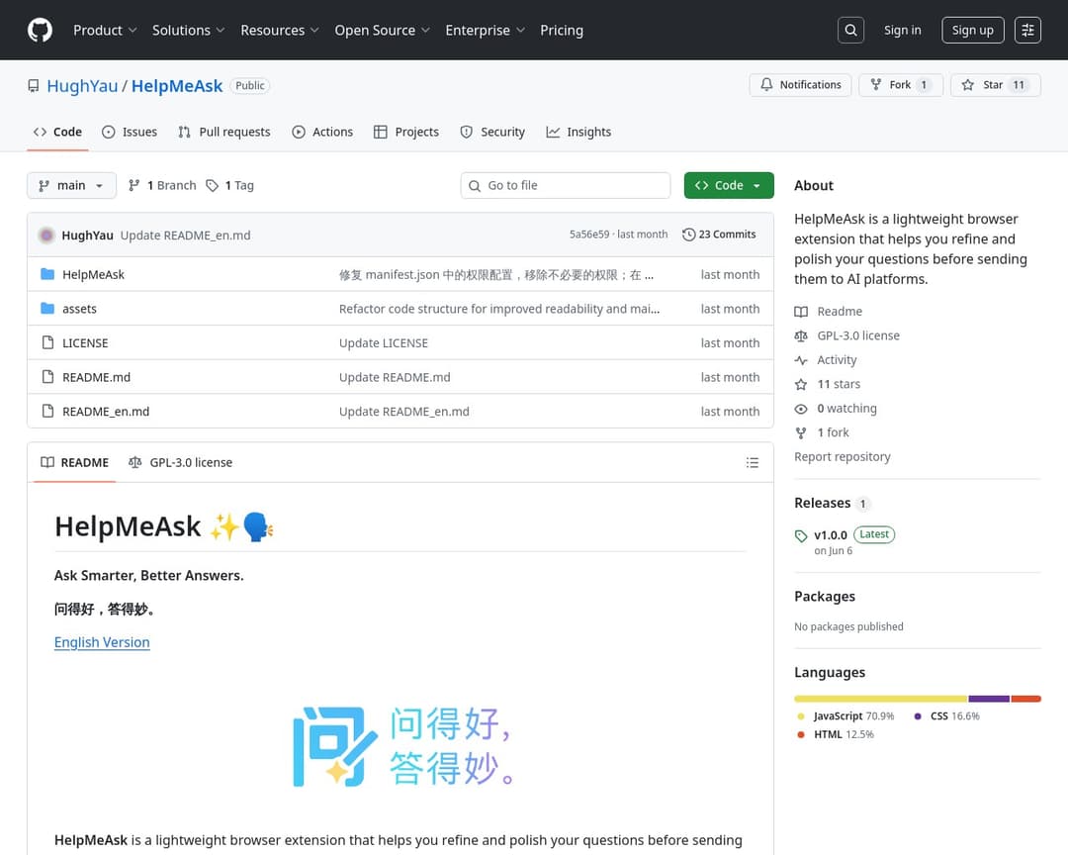Click the GitHub logo icon

41,30
